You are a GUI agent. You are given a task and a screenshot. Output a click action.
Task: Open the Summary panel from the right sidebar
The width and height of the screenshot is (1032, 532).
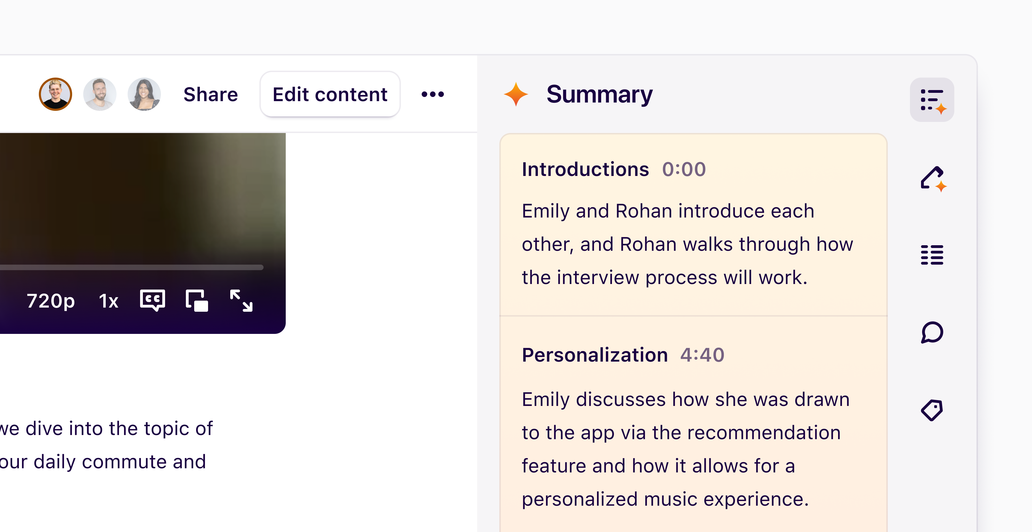point(932,99)
